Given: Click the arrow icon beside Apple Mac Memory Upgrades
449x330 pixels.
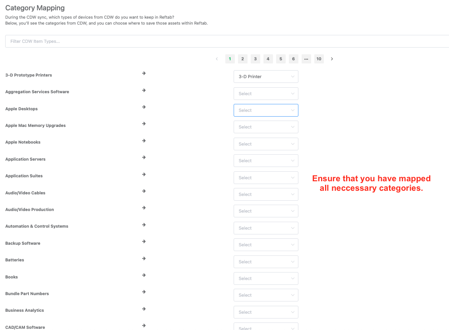Looking at the screenshot, I should click(x=144, y=124).
